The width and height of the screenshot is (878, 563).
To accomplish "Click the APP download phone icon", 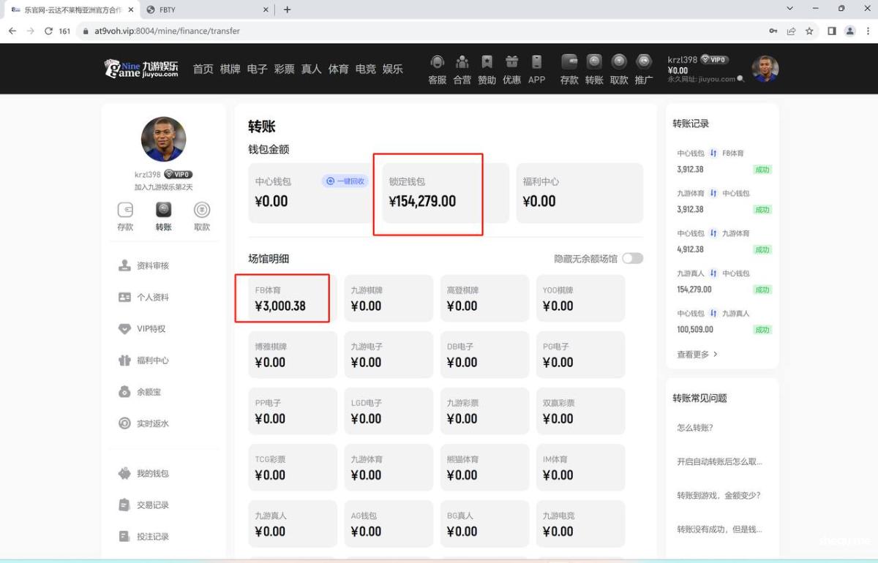I will [x=536, y=63].
